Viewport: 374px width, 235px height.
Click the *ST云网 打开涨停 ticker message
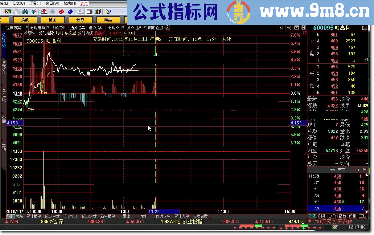pos(333,221)
